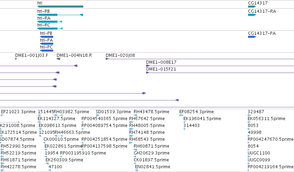
Task: Highlight the htl-PC protein feature
Action: pos(47,51)
